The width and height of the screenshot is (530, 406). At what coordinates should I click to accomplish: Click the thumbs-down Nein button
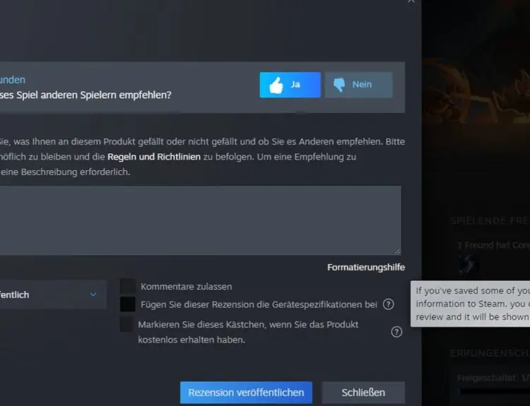(358, 85)
